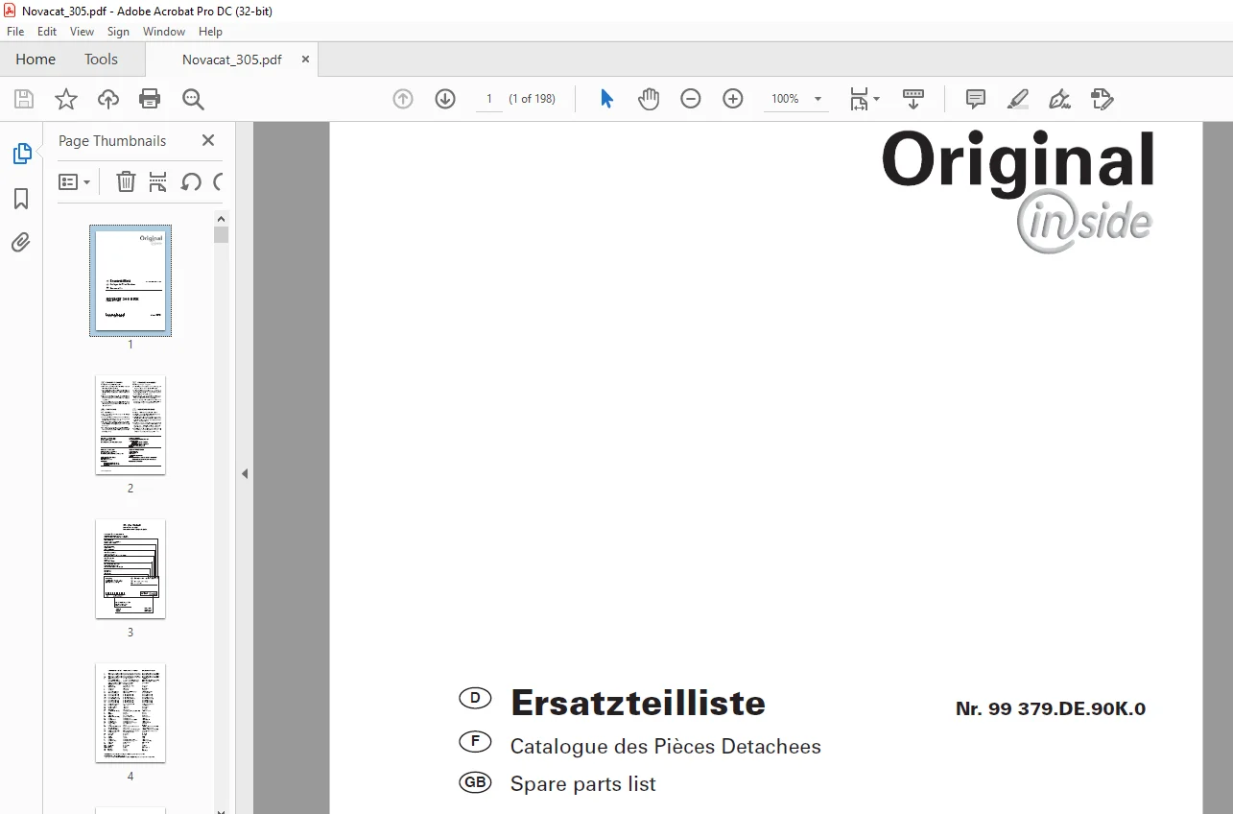Go to next page arrow

(x=445, y=99)
